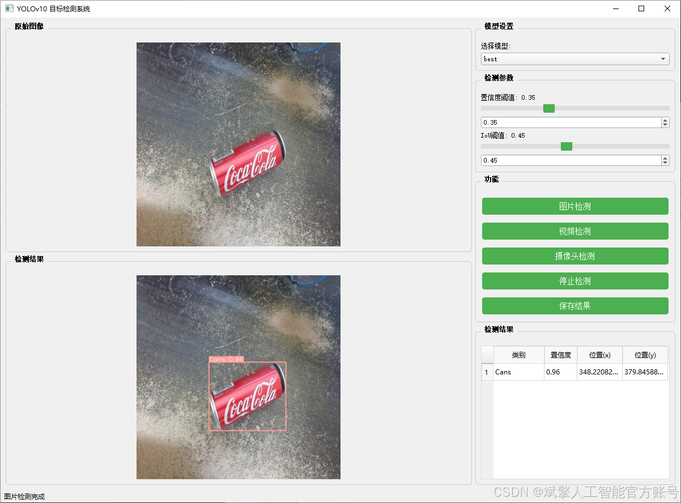Select row header 1 in results table
The width and height of the screenshot is (681, 503).
pos(487,372)
